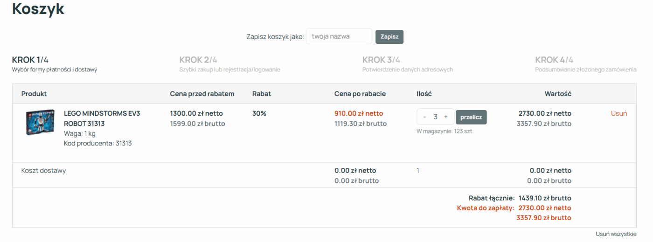Screen dimensions: 653x242
Task: Increase quantity with the plus button
Action: click(x=446, y=117)
